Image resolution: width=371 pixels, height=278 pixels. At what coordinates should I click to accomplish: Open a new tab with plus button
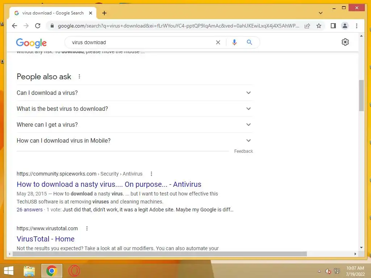[x=104, y=13]
